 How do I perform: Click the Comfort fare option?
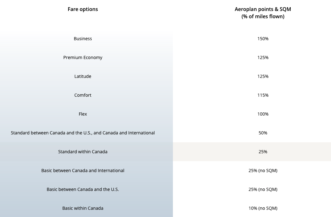pyautogui.click(x=83, y=95)
